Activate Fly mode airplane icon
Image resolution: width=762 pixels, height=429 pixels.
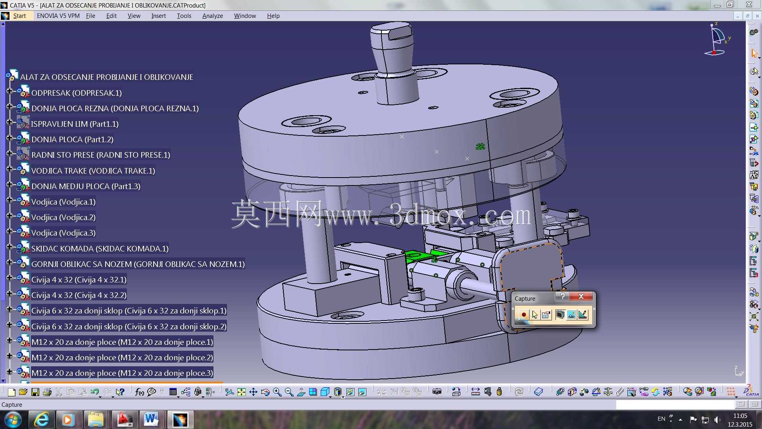pos(229,392)
